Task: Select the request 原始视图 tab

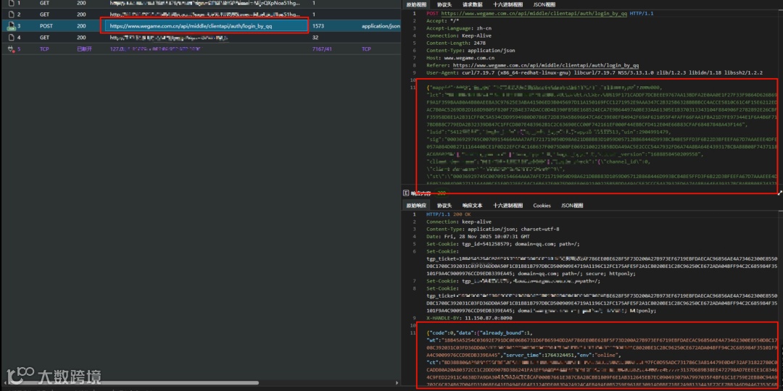Action: pyautogui.click(x=416, y=4)
